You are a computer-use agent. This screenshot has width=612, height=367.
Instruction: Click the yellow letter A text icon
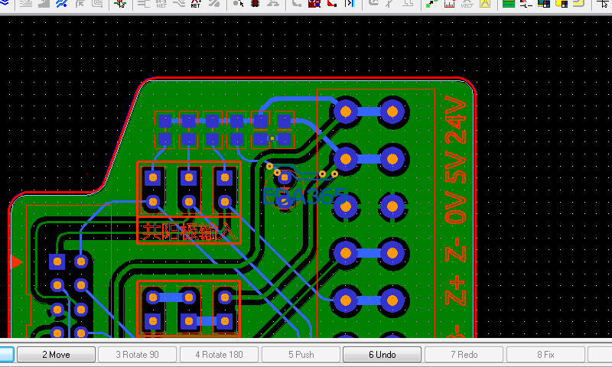tap(485, 4)
